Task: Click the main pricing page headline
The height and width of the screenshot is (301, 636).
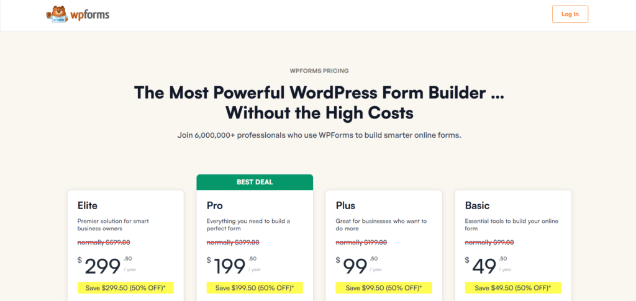Action: [x=319, y=102]
